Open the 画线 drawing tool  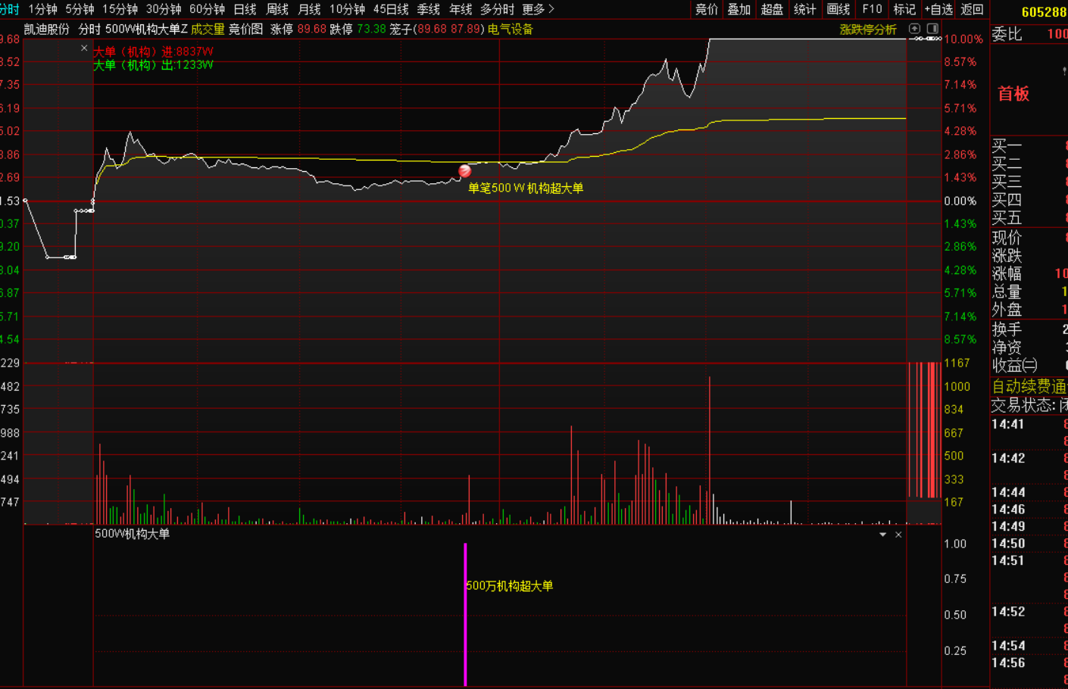point(838,9)
